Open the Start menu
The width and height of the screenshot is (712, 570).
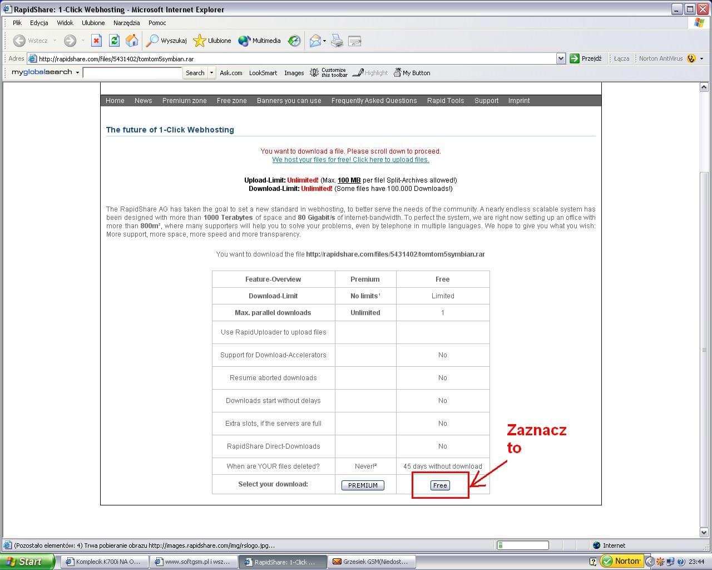tap(28, 562)
